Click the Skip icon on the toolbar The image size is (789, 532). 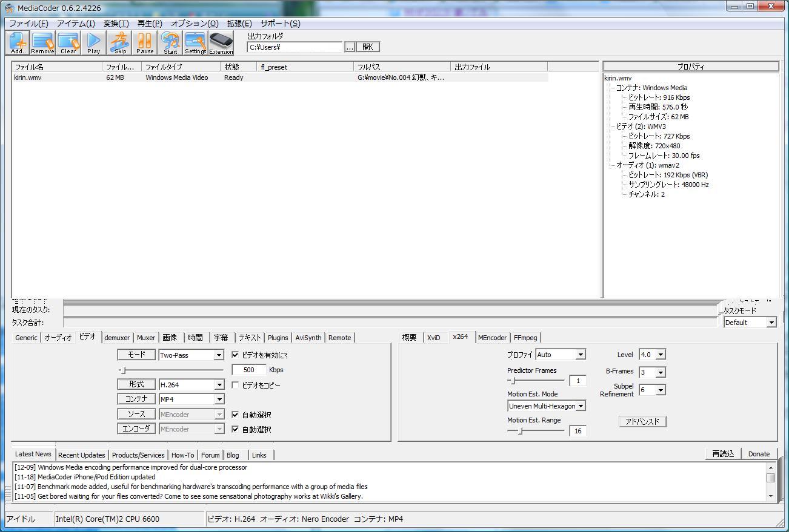(x=119, y=42)
